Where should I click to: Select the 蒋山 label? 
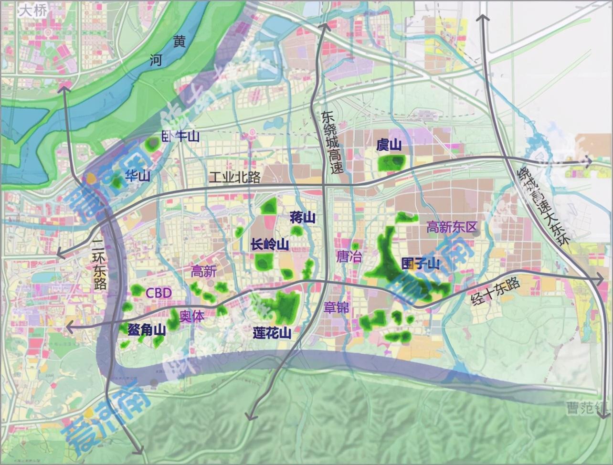click(x=303, y=218)
